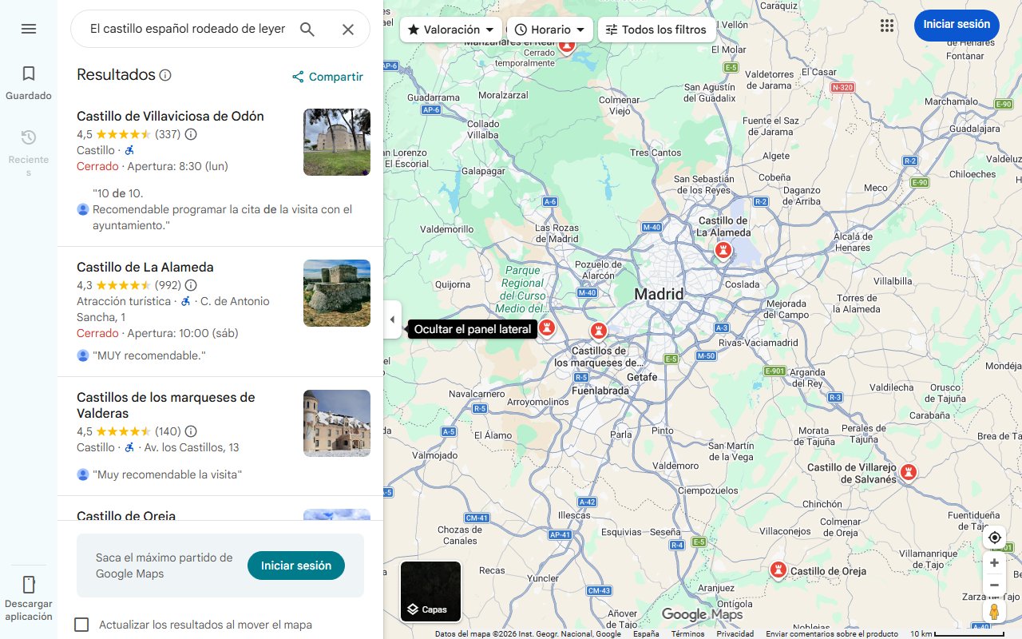Enable updating results when moving the map

click(x=81, y=624)
